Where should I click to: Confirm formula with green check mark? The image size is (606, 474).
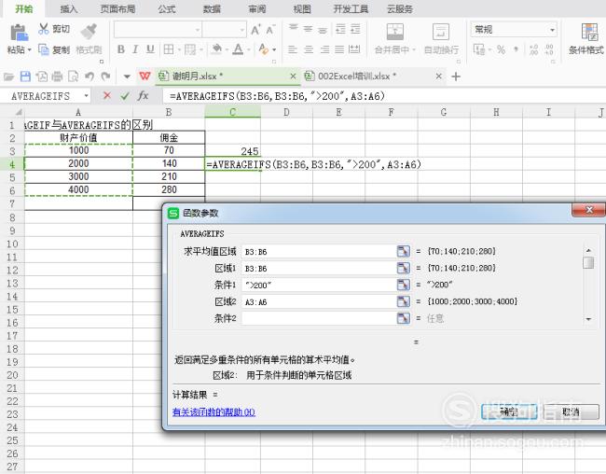point(125,95)
